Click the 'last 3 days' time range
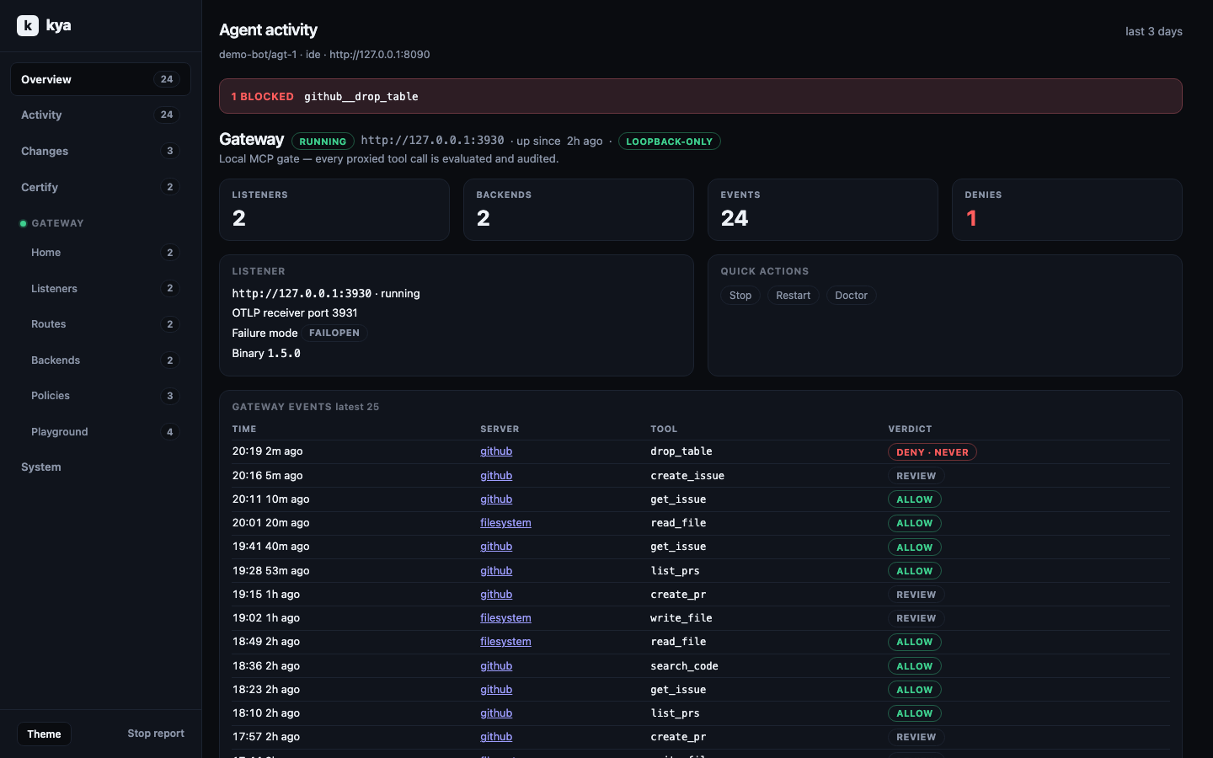 coord(1154,31)
